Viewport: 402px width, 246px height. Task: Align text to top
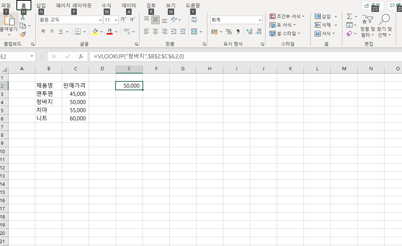[x=147, y=19]
